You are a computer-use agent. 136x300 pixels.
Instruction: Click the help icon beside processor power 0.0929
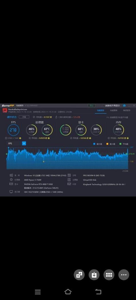pos(49,138)
